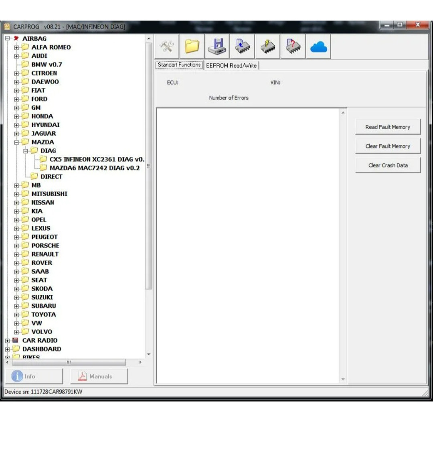Expand the TOYOTA tree node
The width and height of the screenshot is (433, 453).
pos(16,315)
